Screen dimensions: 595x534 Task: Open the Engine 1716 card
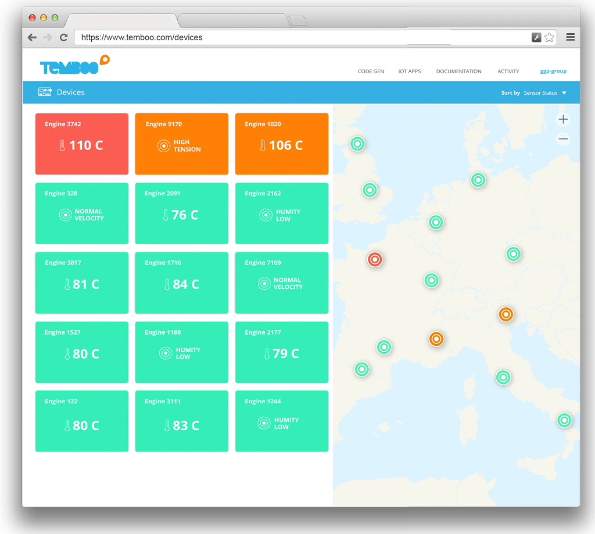coord(181,283)
